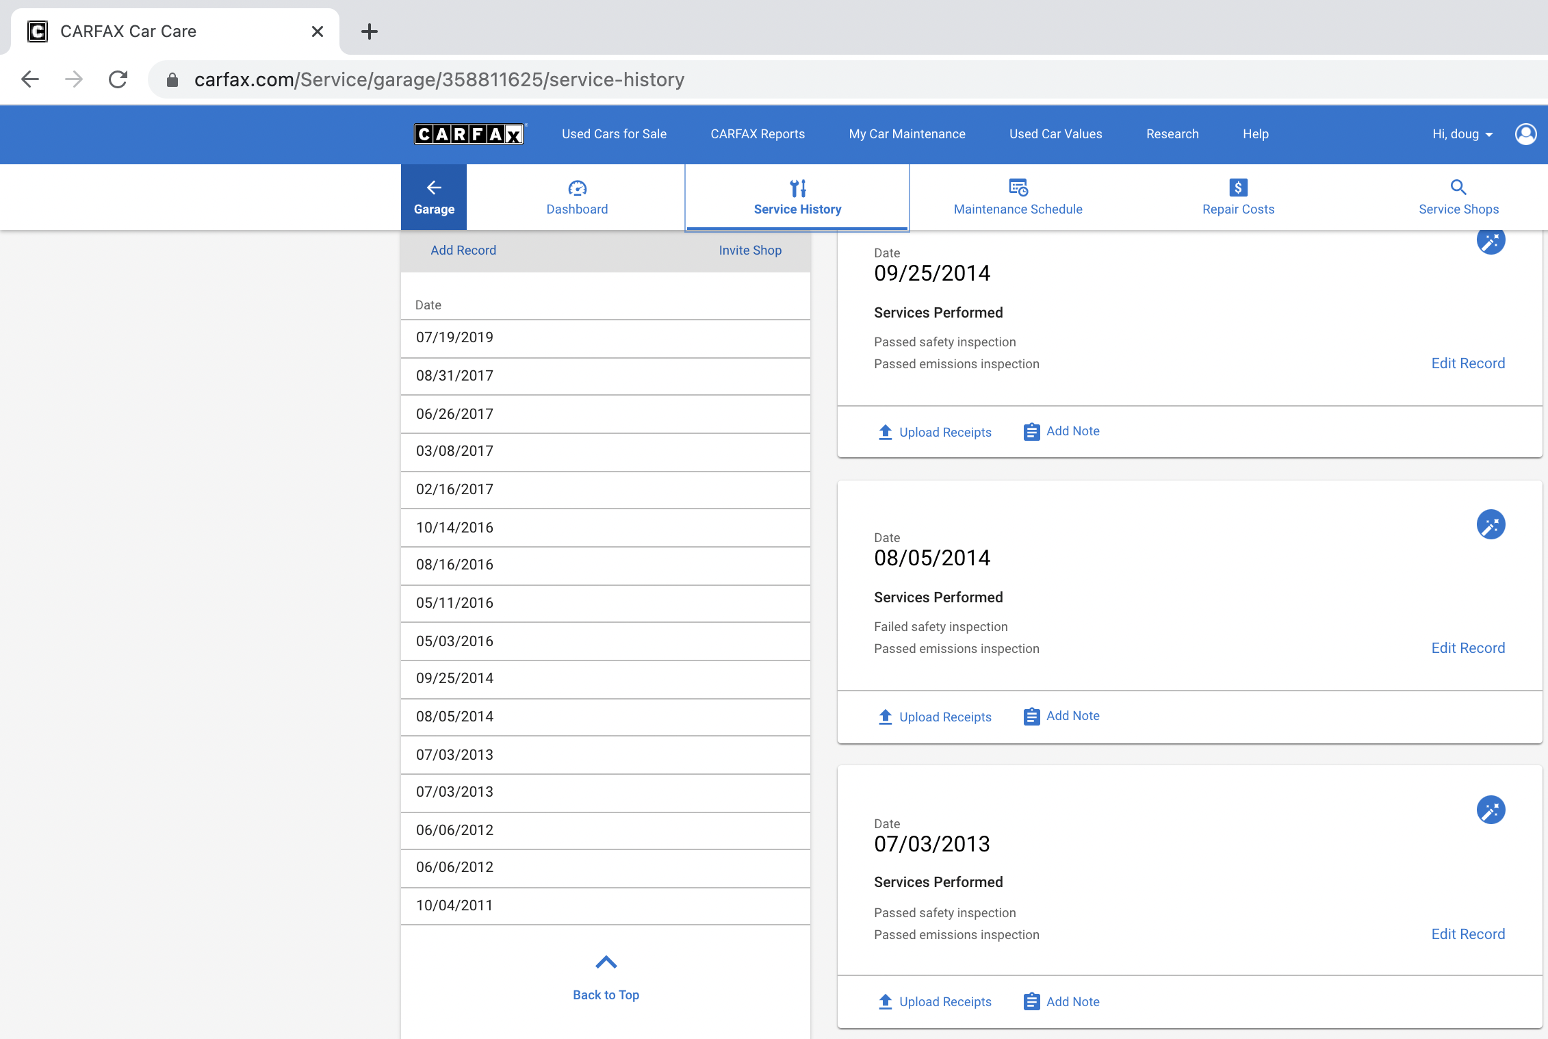Viewport: 1548px width, 1039px height.
Task: Select the 08/31/2017 date row
Action: (x=606, y=376)
